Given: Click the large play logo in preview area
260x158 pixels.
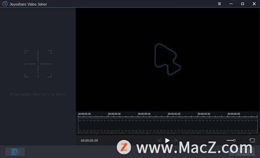Looking at the screenshot, I should coord(167,59).
